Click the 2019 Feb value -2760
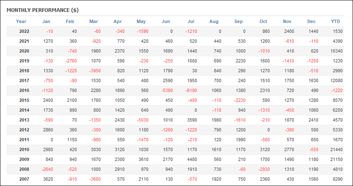This screenshot has width=353, height=186. (x=71, y=61)
